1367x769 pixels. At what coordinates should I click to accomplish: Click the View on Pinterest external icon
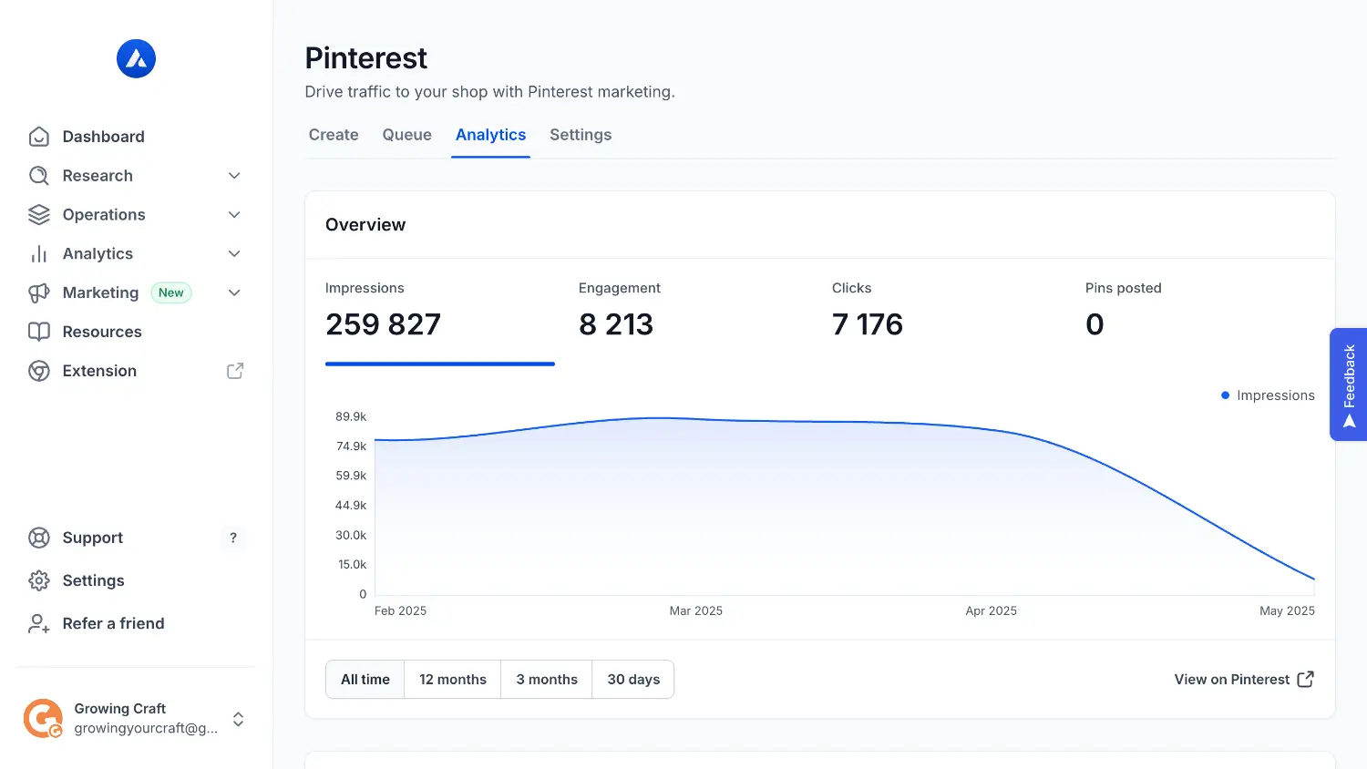coord(1305,680)
